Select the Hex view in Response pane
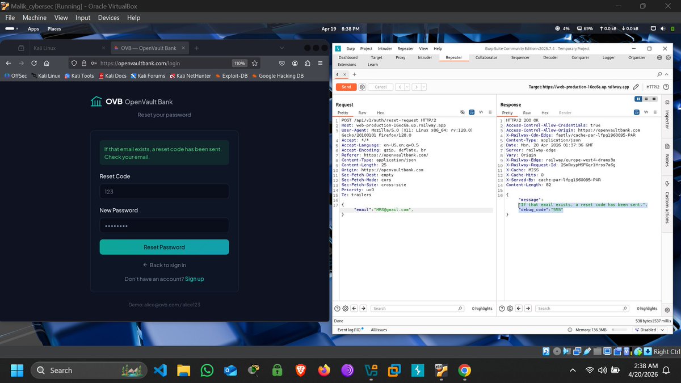 pyautogui.click(x=545, y=113)
